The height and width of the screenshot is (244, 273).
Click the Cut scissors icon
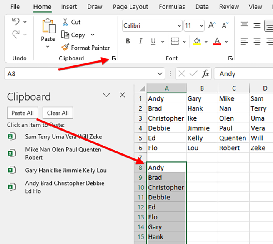pos(65,22)
